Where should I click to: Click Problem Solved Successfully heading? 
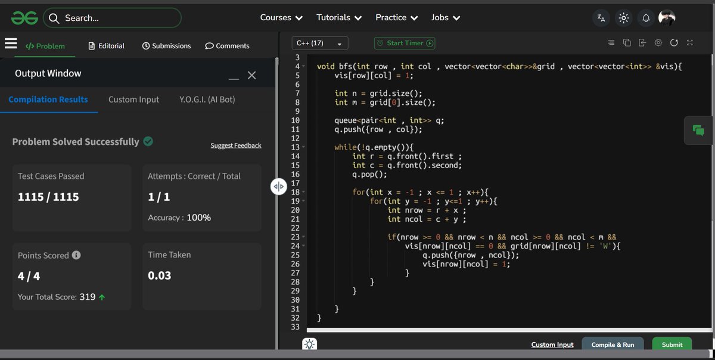76,142
